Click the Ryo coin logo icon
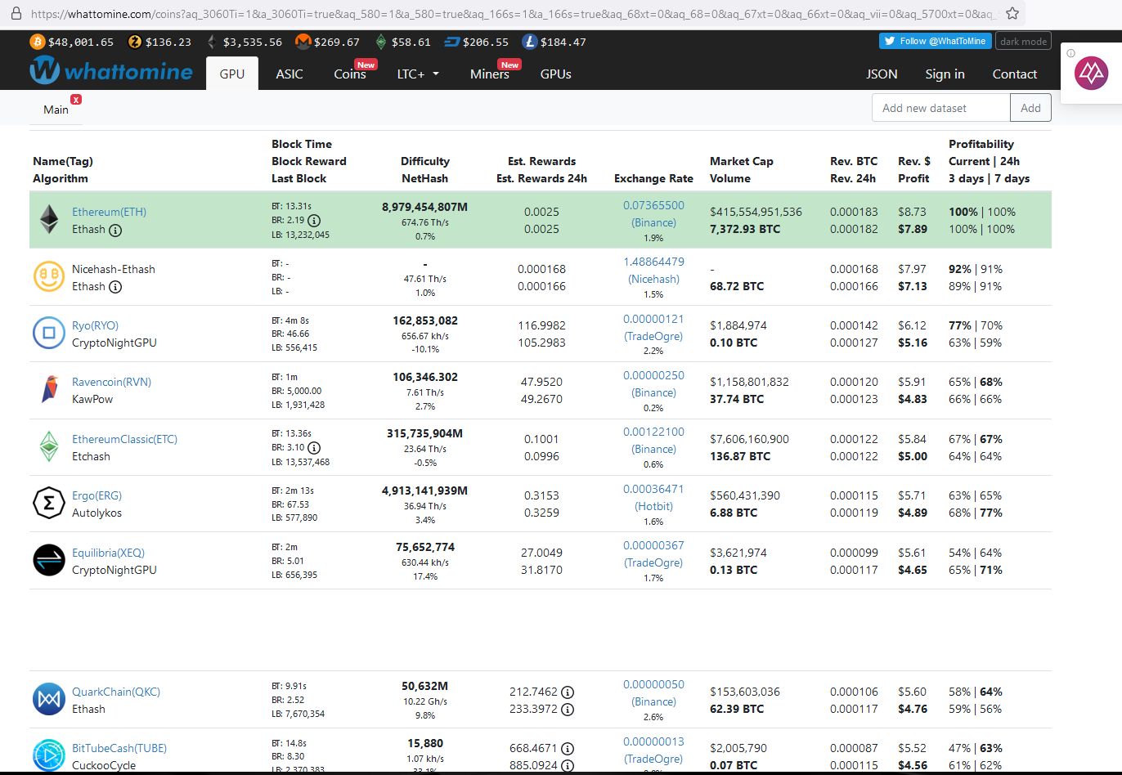 click(x=49, y=334)
